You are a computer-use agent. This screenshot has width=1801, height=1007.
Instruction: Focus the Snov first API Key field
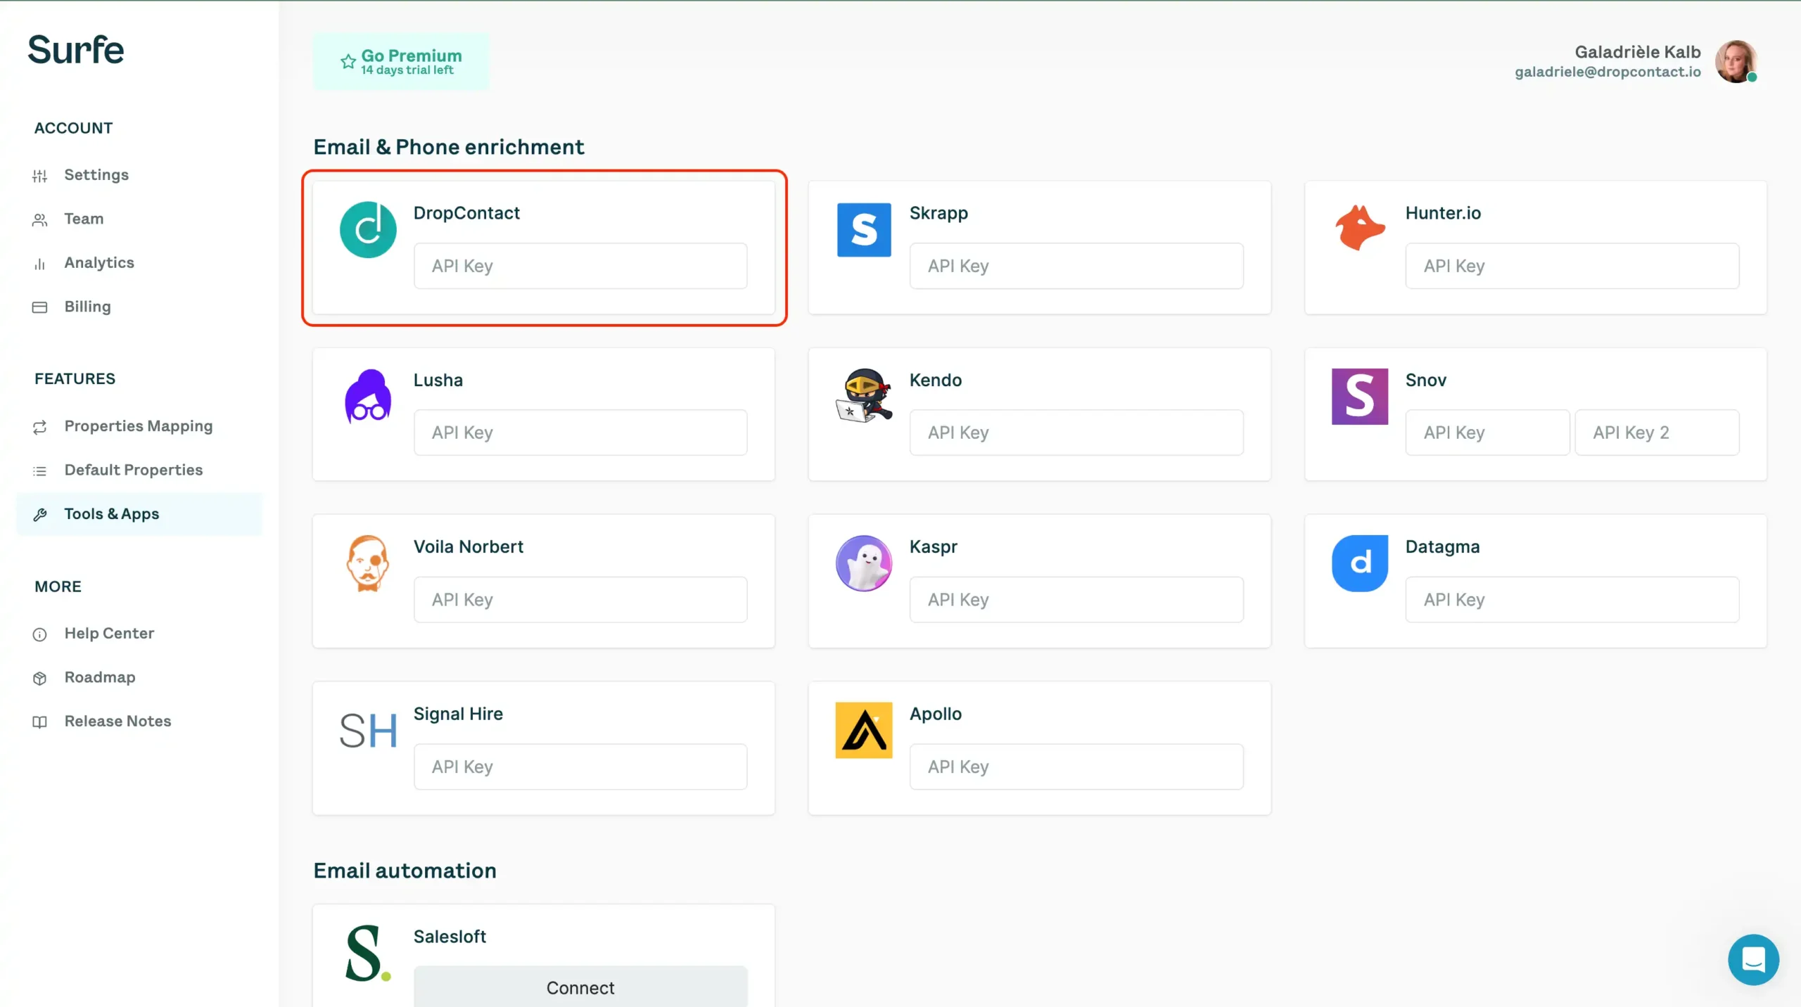coord(1488,432)
